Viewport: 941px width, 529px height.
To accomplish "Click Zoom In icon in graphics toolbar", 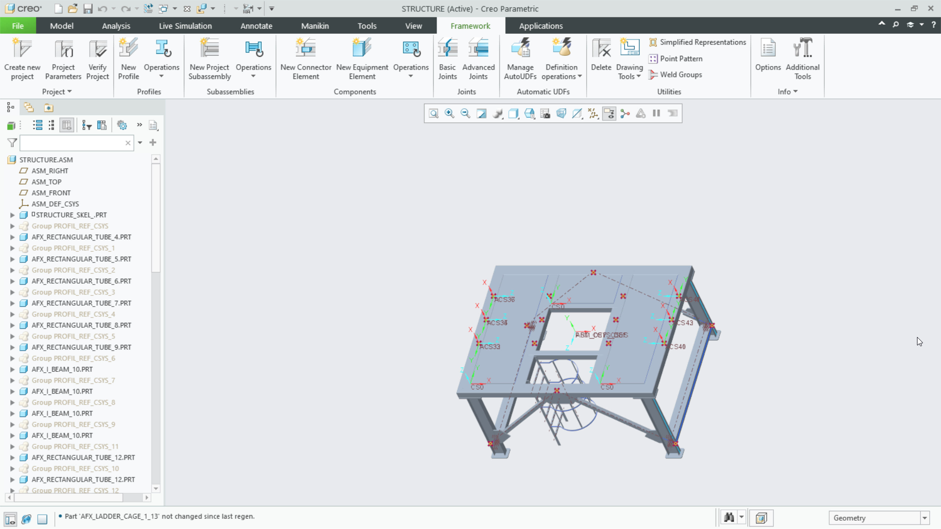I will 449,114.
